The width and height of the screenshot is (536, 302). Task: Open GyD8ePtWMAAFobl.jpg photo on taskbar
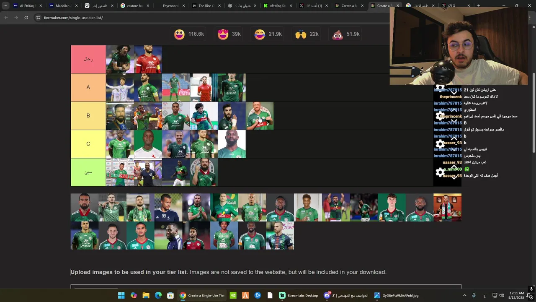point(396,295)
